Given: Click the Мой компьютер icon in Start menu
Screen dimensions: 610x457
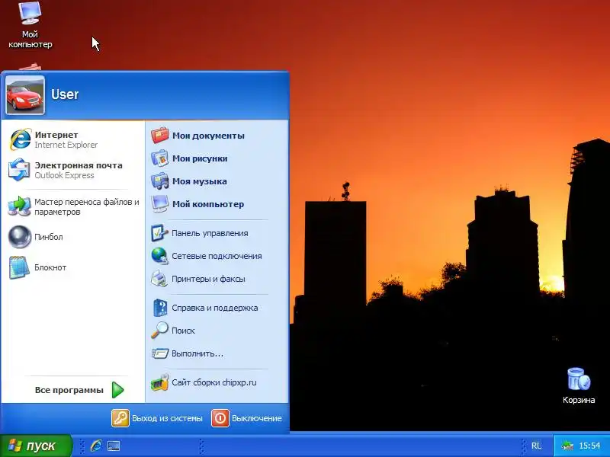Looking at the screenshot, I should 159,204.
